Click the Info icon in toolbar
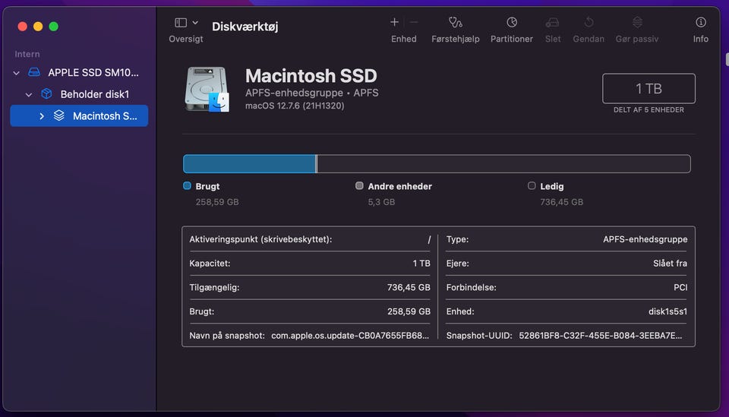 click(x=700, y=23)
